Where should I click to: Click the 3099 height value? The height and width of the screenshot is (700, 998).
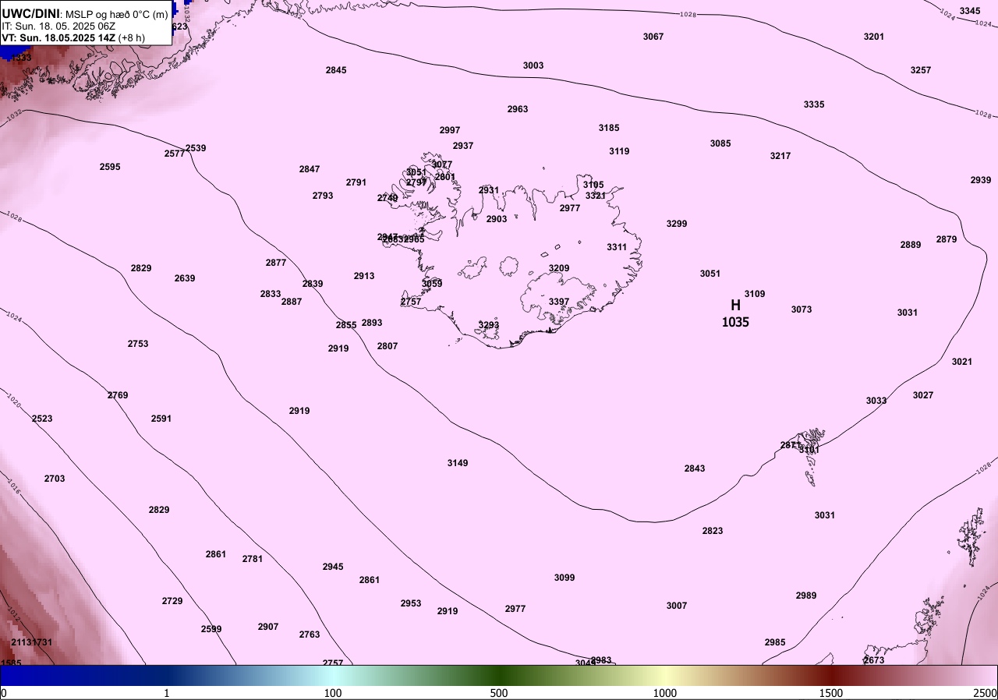coord(564,578)
